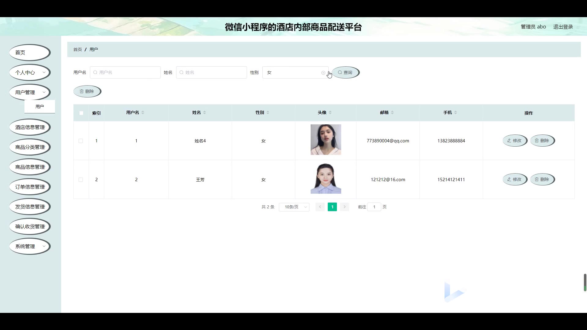Open 订单信息管理 in the sidebar
The image size is (587, 330).
(30, 187)
